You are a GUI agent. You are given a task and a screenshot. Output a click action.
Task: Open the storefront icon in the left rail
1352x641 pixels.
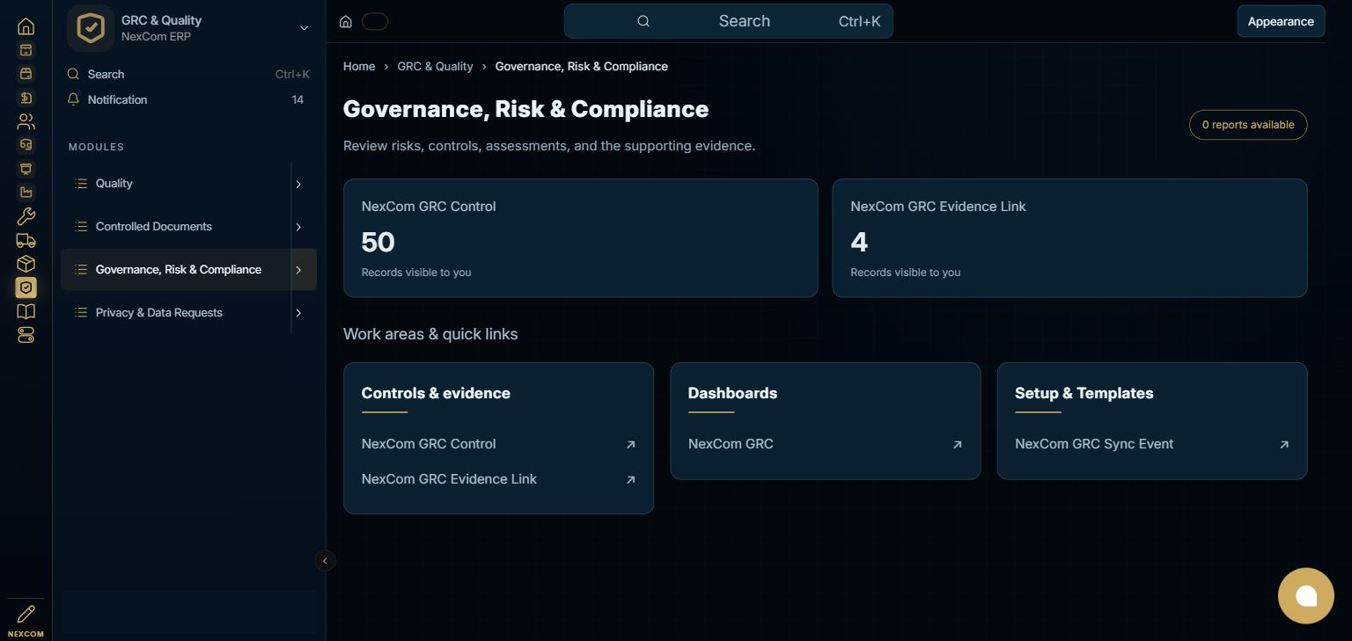[26, 74]
